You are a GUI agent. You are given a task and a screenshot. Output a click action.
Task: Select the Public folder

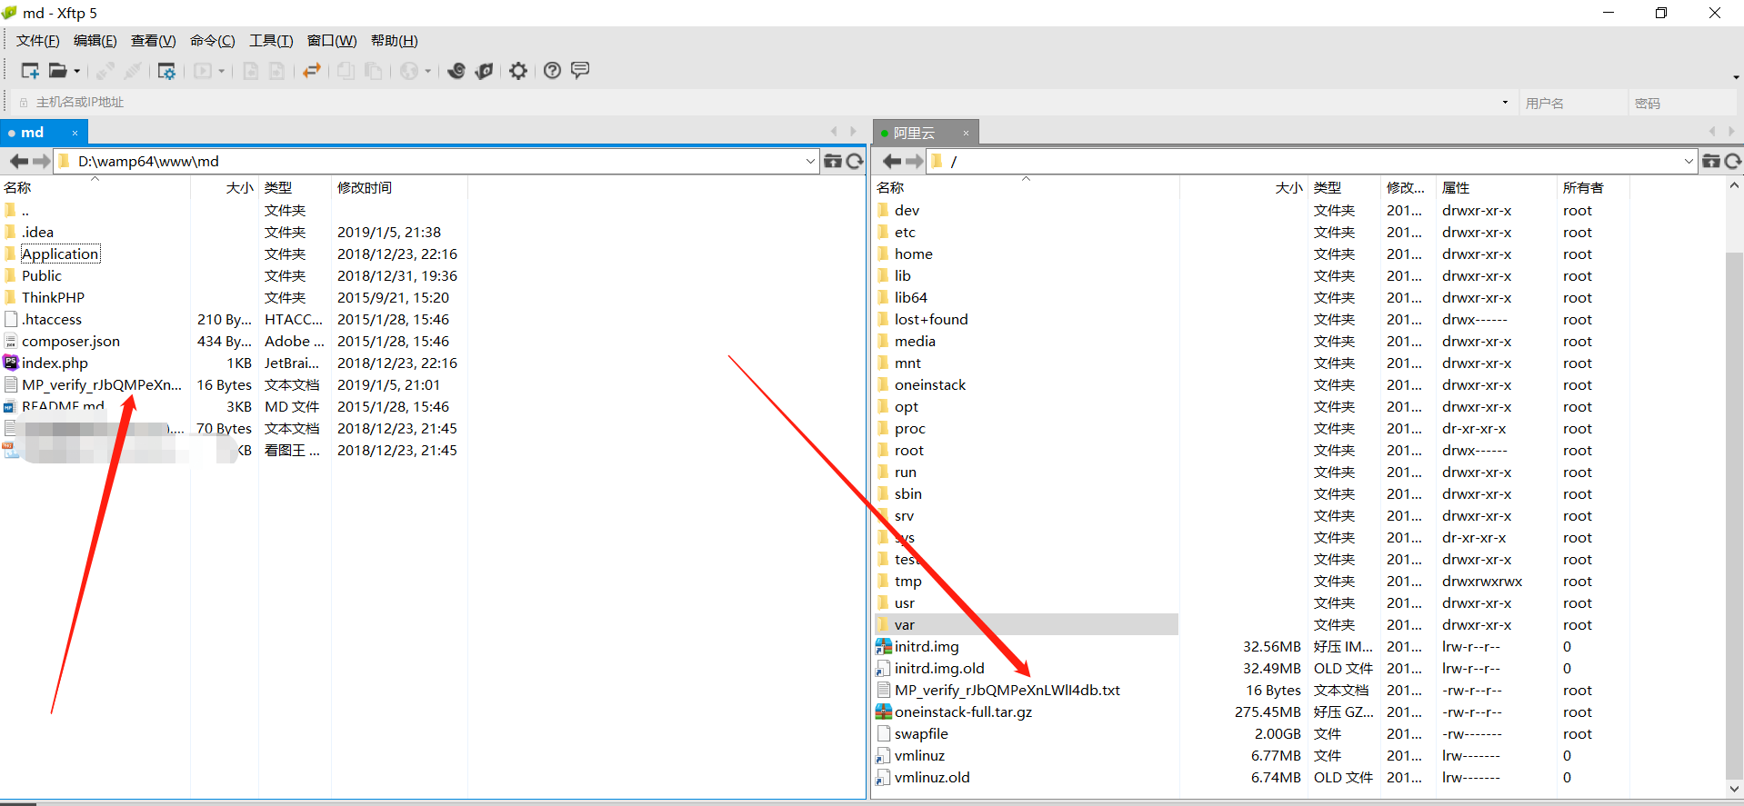pos(42,276)
